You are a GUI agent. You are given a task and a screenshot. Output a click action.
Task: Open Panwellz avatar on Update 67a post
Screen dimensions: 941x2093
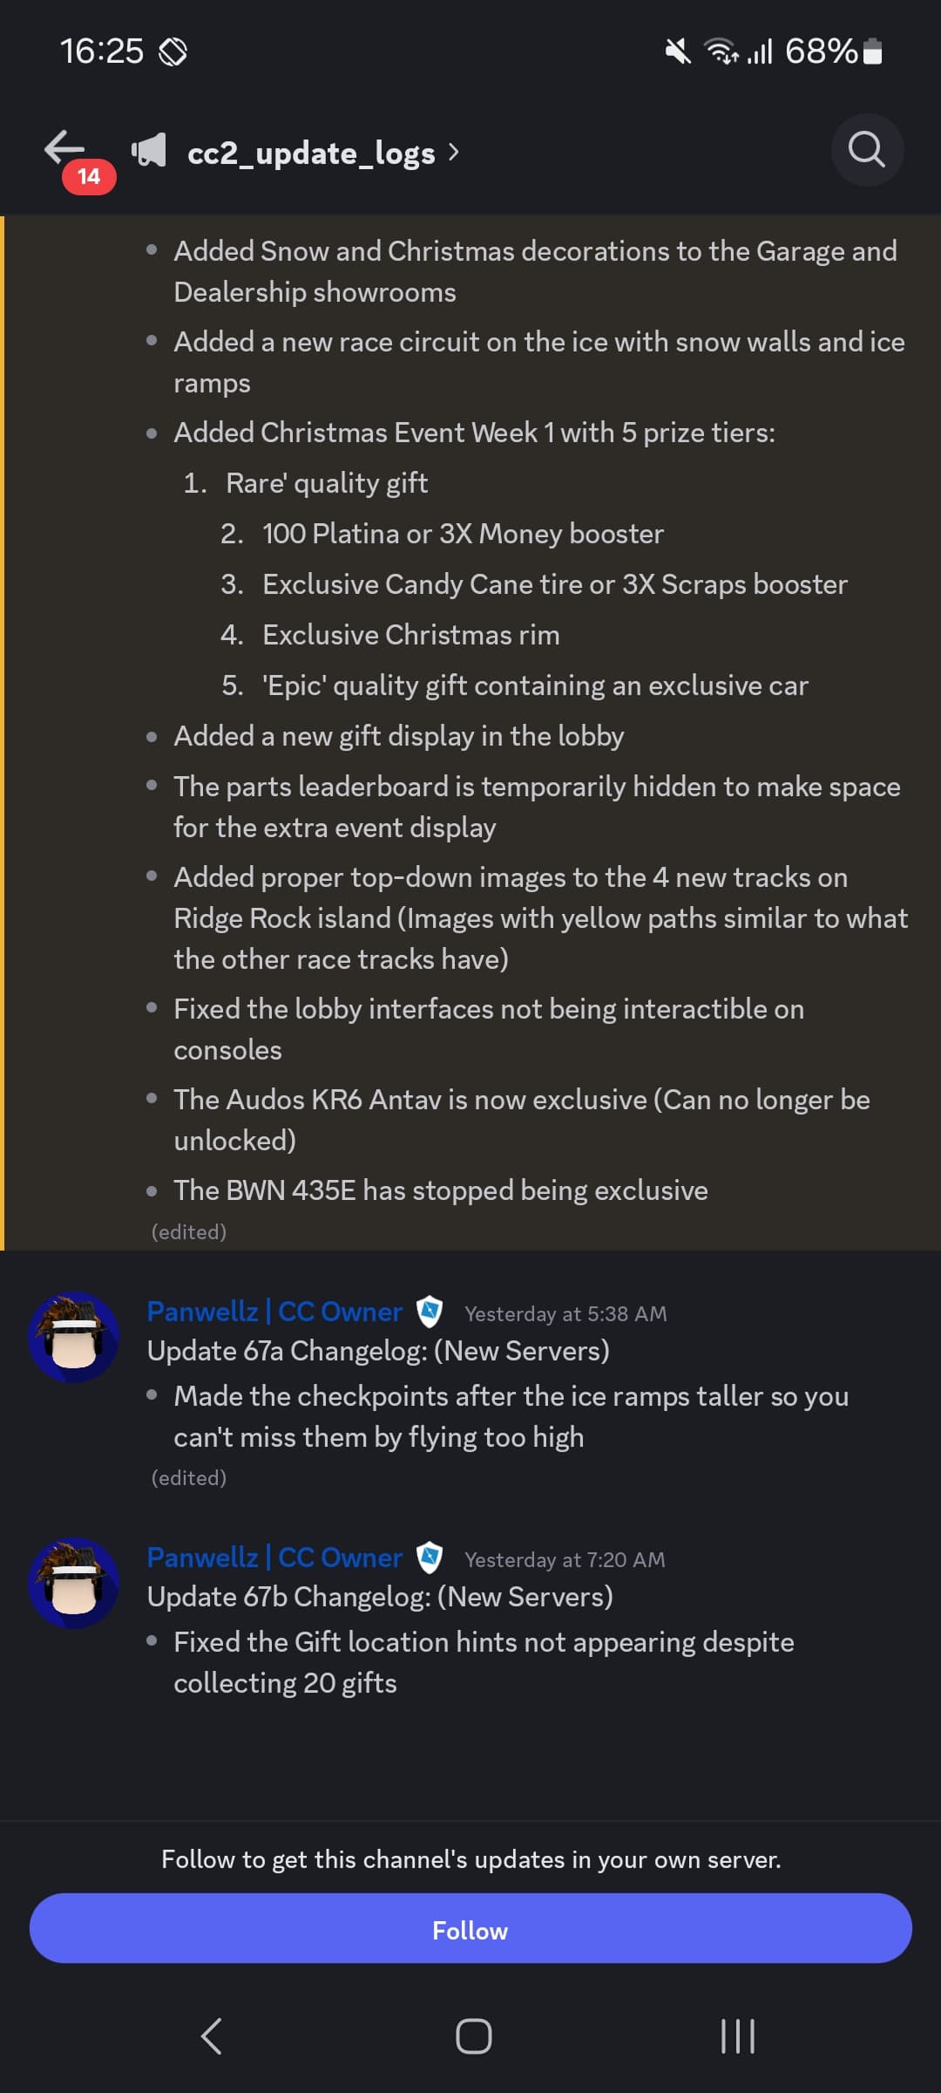coord(74,1336)
